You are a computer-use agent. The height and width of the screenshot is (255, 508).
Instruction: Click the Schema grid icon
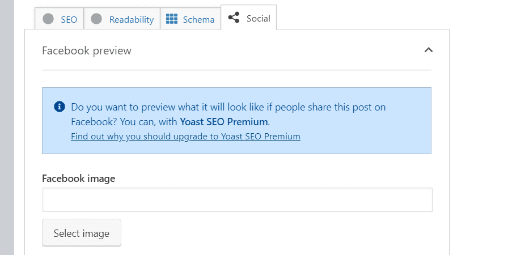point(172,19)
